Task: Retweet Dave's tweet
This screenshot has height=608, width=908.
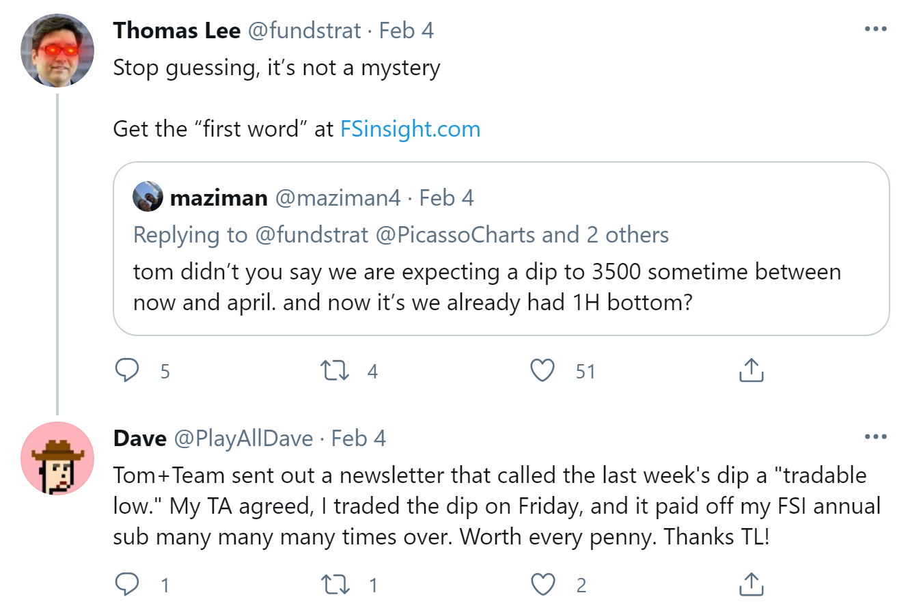Action: (335, 585)
